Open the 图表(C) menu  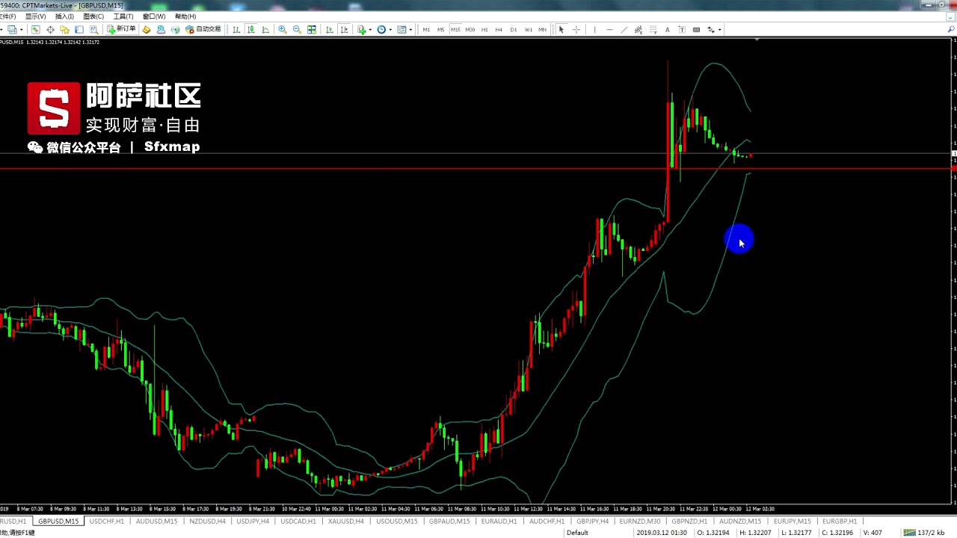[x=93, y=16]
